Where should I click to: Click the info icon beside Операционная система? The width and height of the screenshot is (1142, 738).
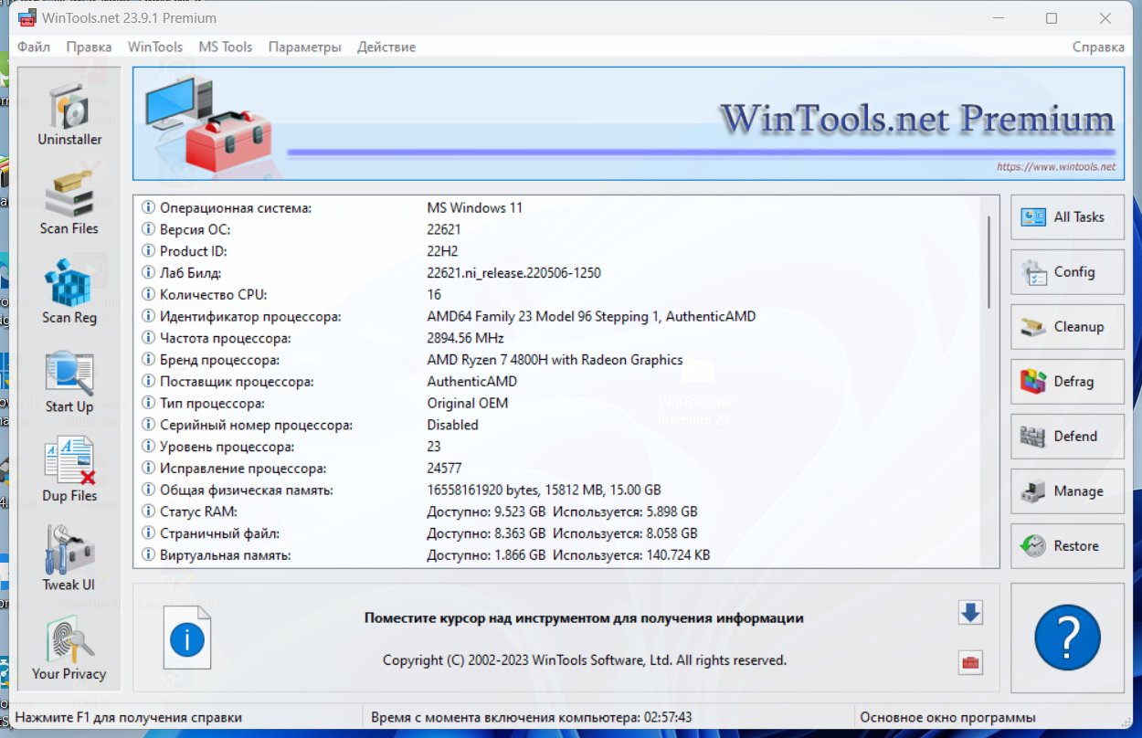point(149,208)
